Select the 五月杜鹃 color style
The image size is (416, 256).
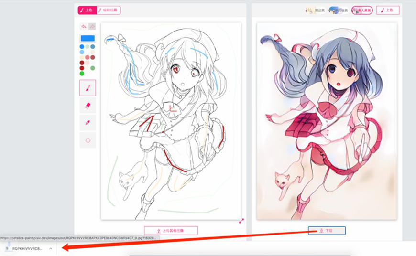(x=339, y=10)
